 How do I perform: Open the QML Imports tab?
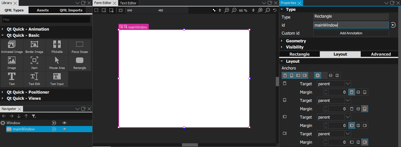(x=71, y=10)
